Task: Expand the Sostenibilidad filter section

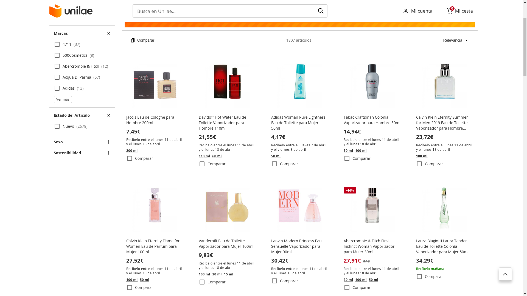Action: (109, 153)
